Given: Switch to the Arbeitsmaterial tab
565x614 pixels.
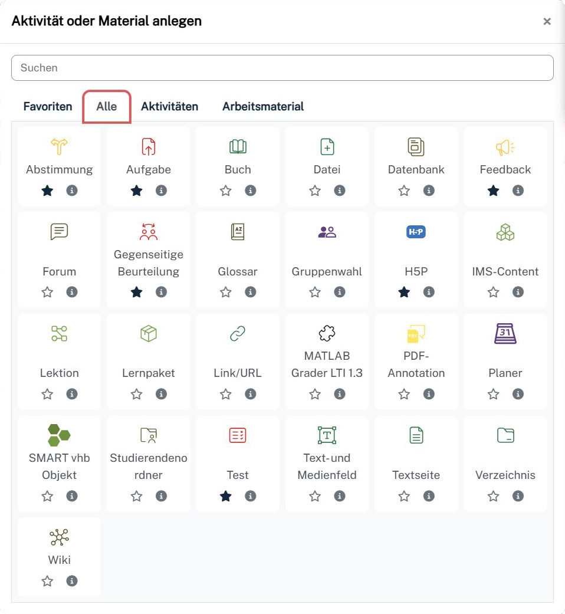Looking at the screenshot, I should click(x=263, y=107).
